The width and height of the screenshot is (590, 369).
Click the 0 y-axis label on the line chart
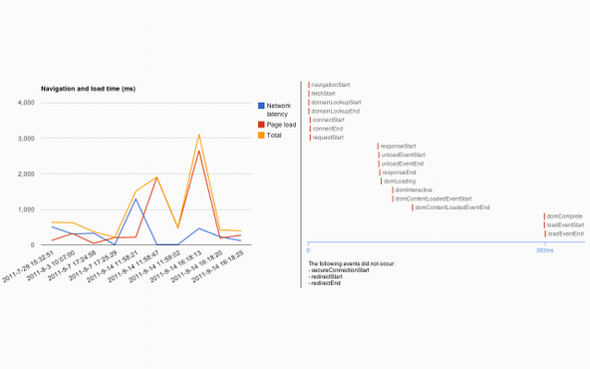click(x=33, y=245)
